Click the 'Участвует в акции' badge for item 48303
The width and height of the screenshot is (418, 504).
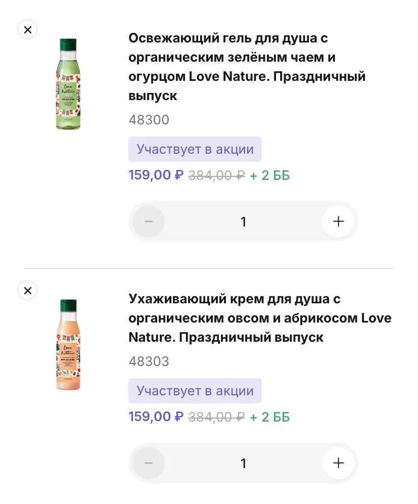pyautogui.click(x=195, y=391)
